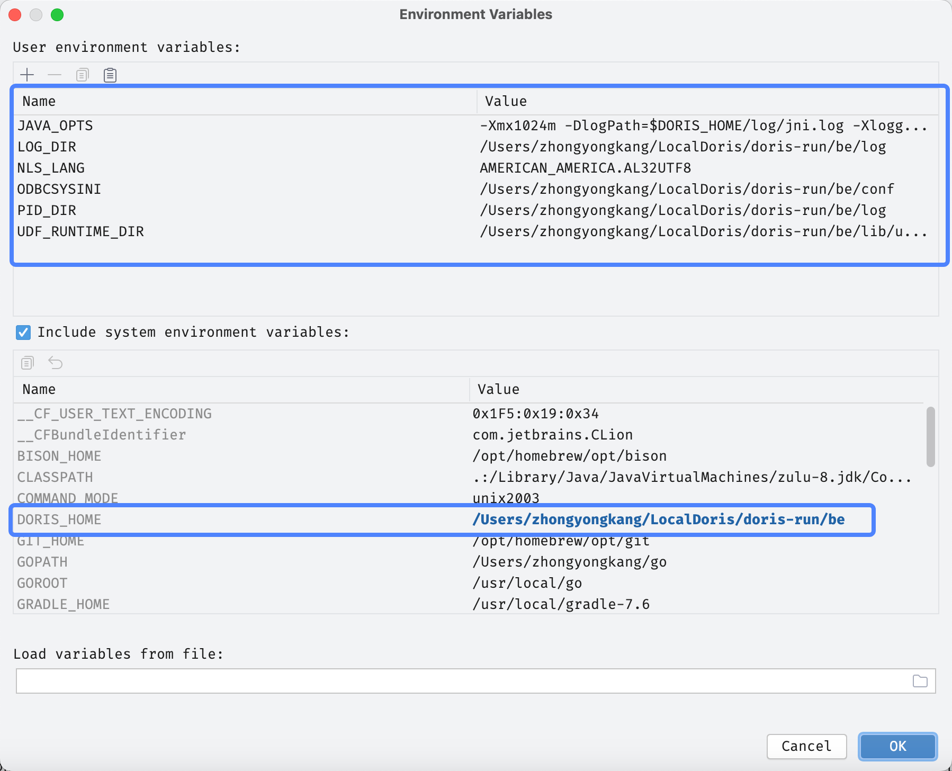Viewport: 952px width, 771px height.
Task: Click the add variable plus icon
Action: (27, 75)
